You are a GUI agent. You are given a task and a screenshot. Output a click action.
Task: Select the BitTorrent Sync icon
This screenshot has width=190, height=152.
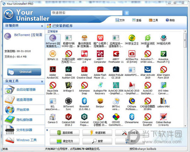(x=68, y=101)
